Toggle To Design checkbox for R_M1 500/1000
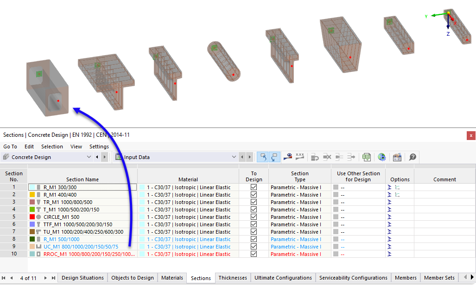 pyautogui.click(x=254, y=239)
